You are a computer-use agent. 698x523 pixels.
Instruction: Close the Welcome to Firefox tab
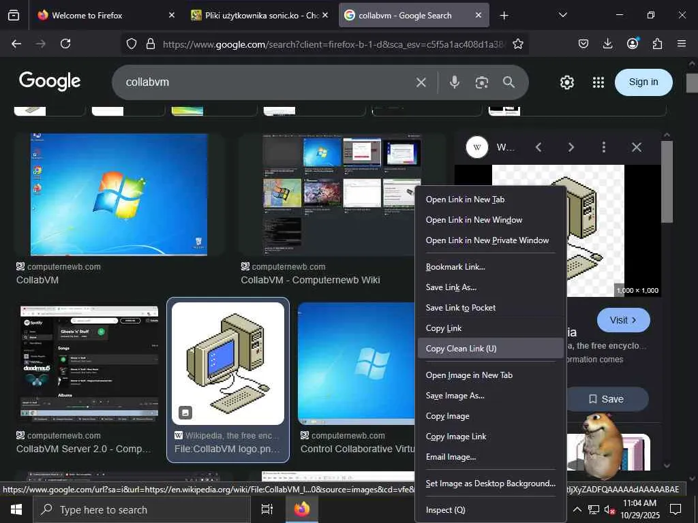click(172, 15)
